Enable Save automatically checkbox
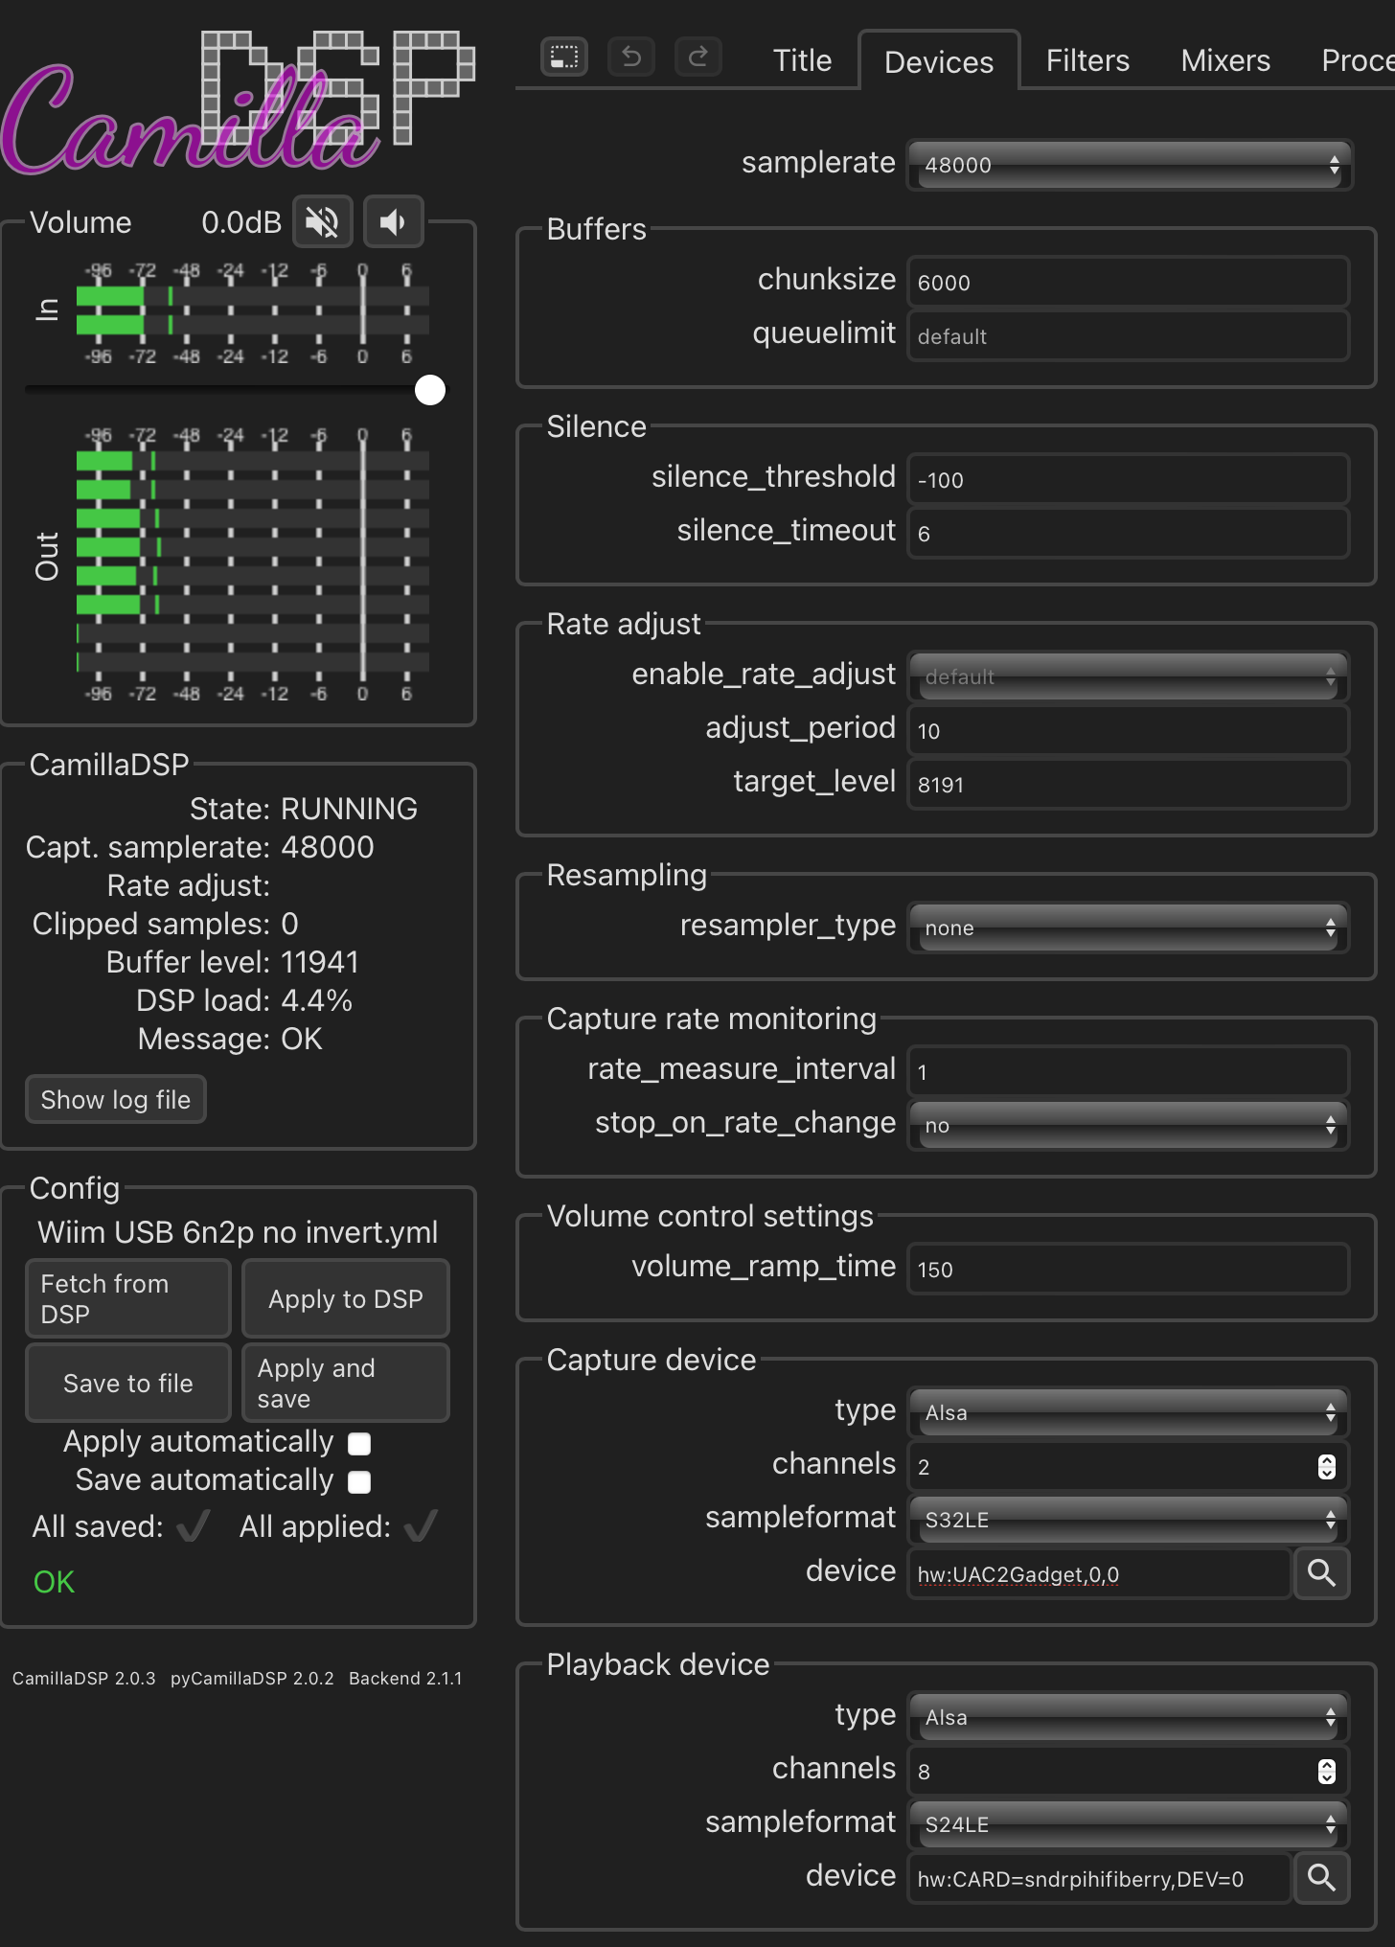The image size is (1395, 1947). (359, 1482)
